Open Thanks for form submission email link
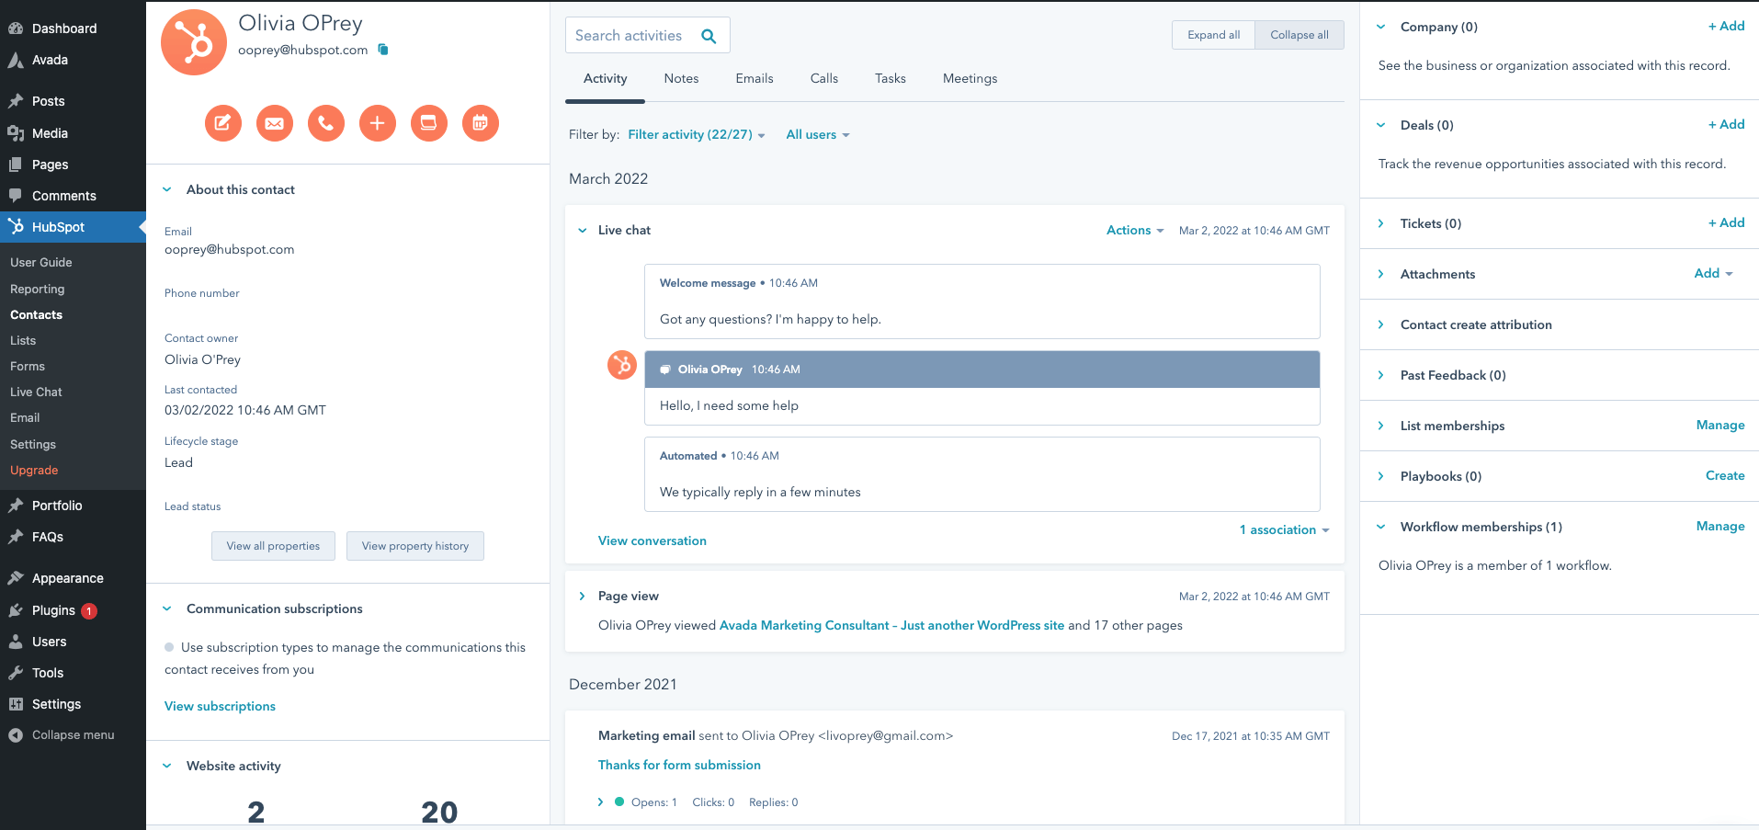Image resolution: width=1759 pixels, height=830 pixels. (679, 765)
